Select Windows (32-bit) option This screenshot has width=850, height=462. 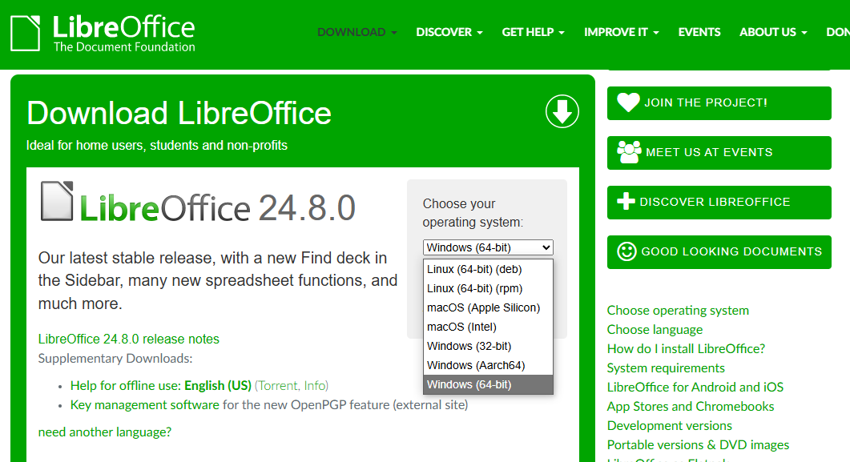tap(469, 347)
